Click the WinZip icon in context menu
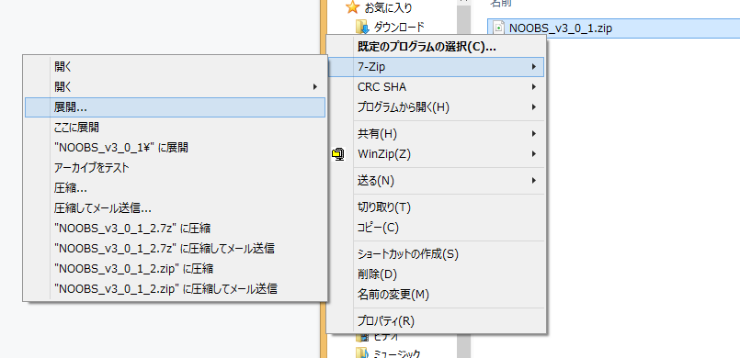Screen dimensions: 740x358 pyautogui.click(x=338, y=153)
